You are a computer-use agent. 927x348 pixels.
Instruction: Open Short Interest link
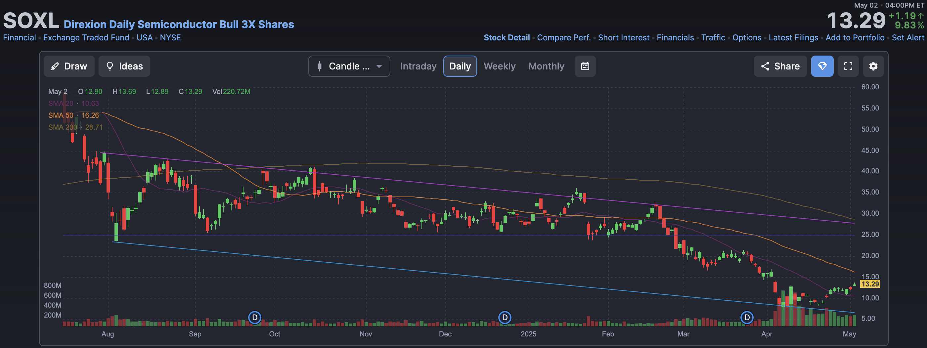pyautogui.click(x=624, y=37)
